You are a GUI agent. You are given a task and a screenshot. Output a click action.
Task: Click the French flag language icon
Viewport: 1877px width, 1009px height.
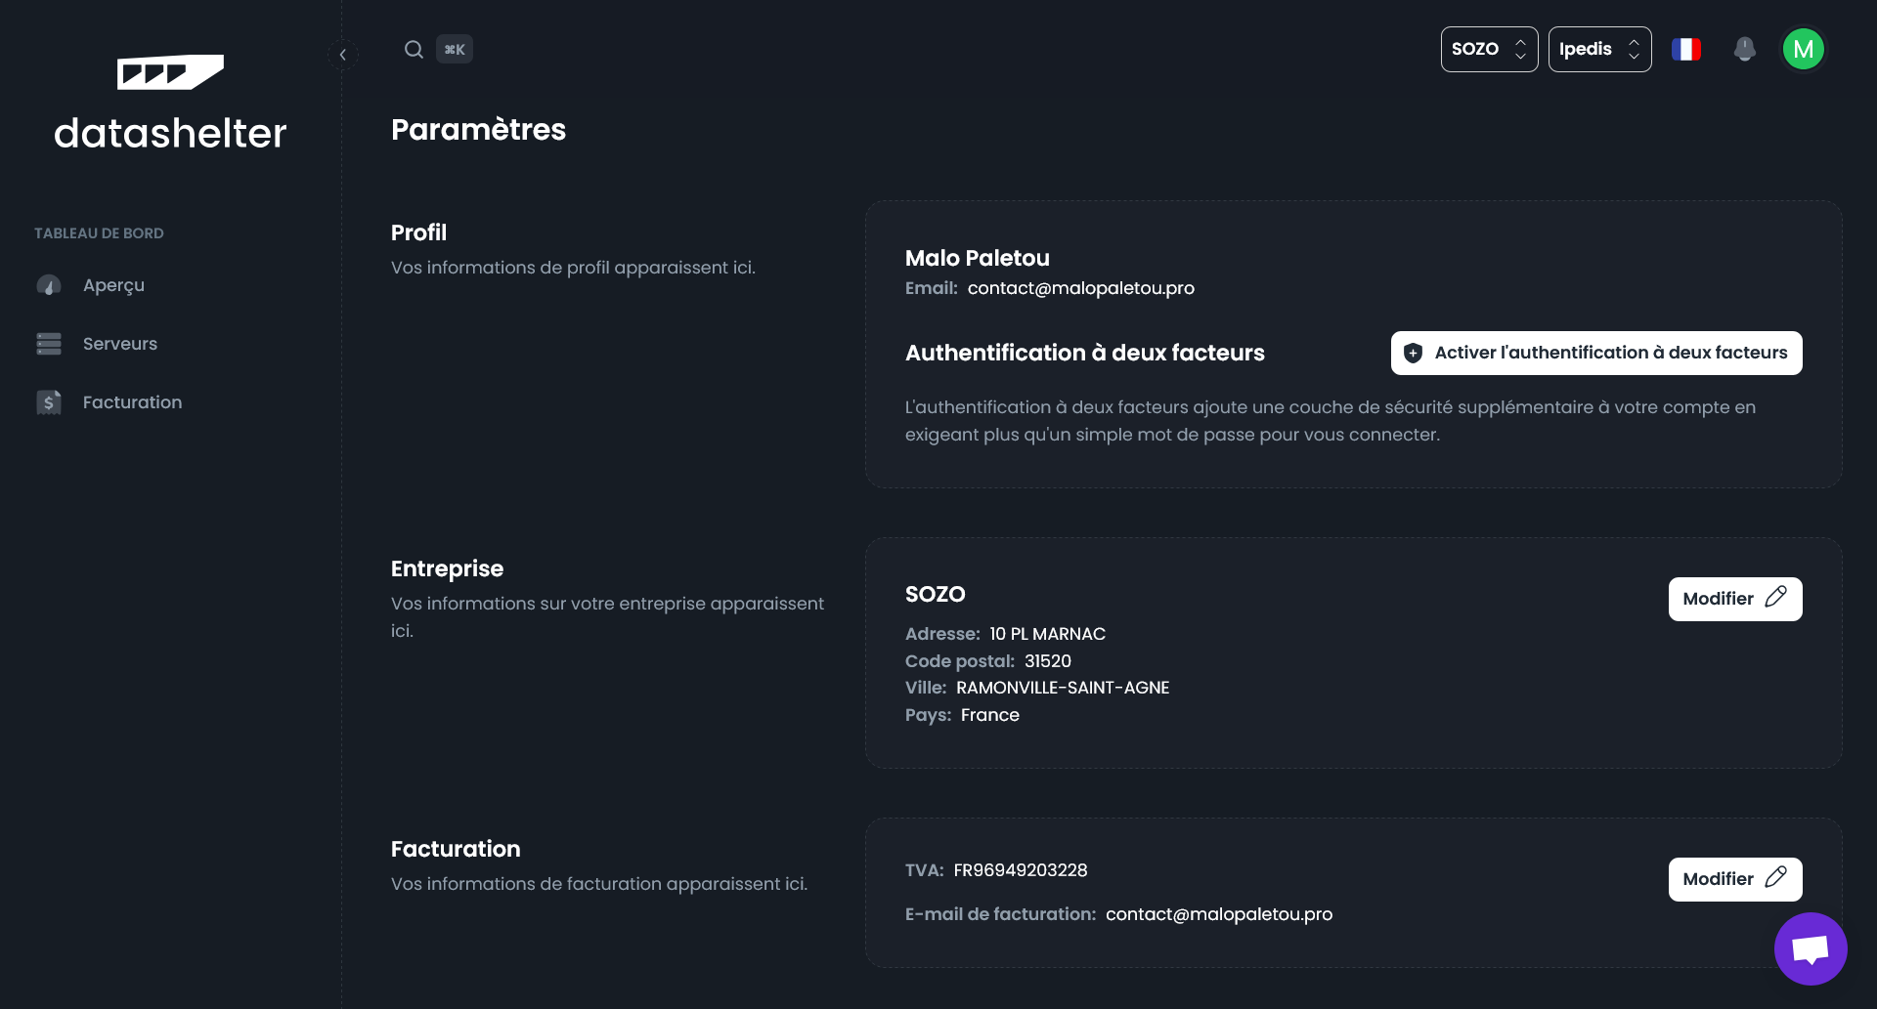tap(1686, 49)
